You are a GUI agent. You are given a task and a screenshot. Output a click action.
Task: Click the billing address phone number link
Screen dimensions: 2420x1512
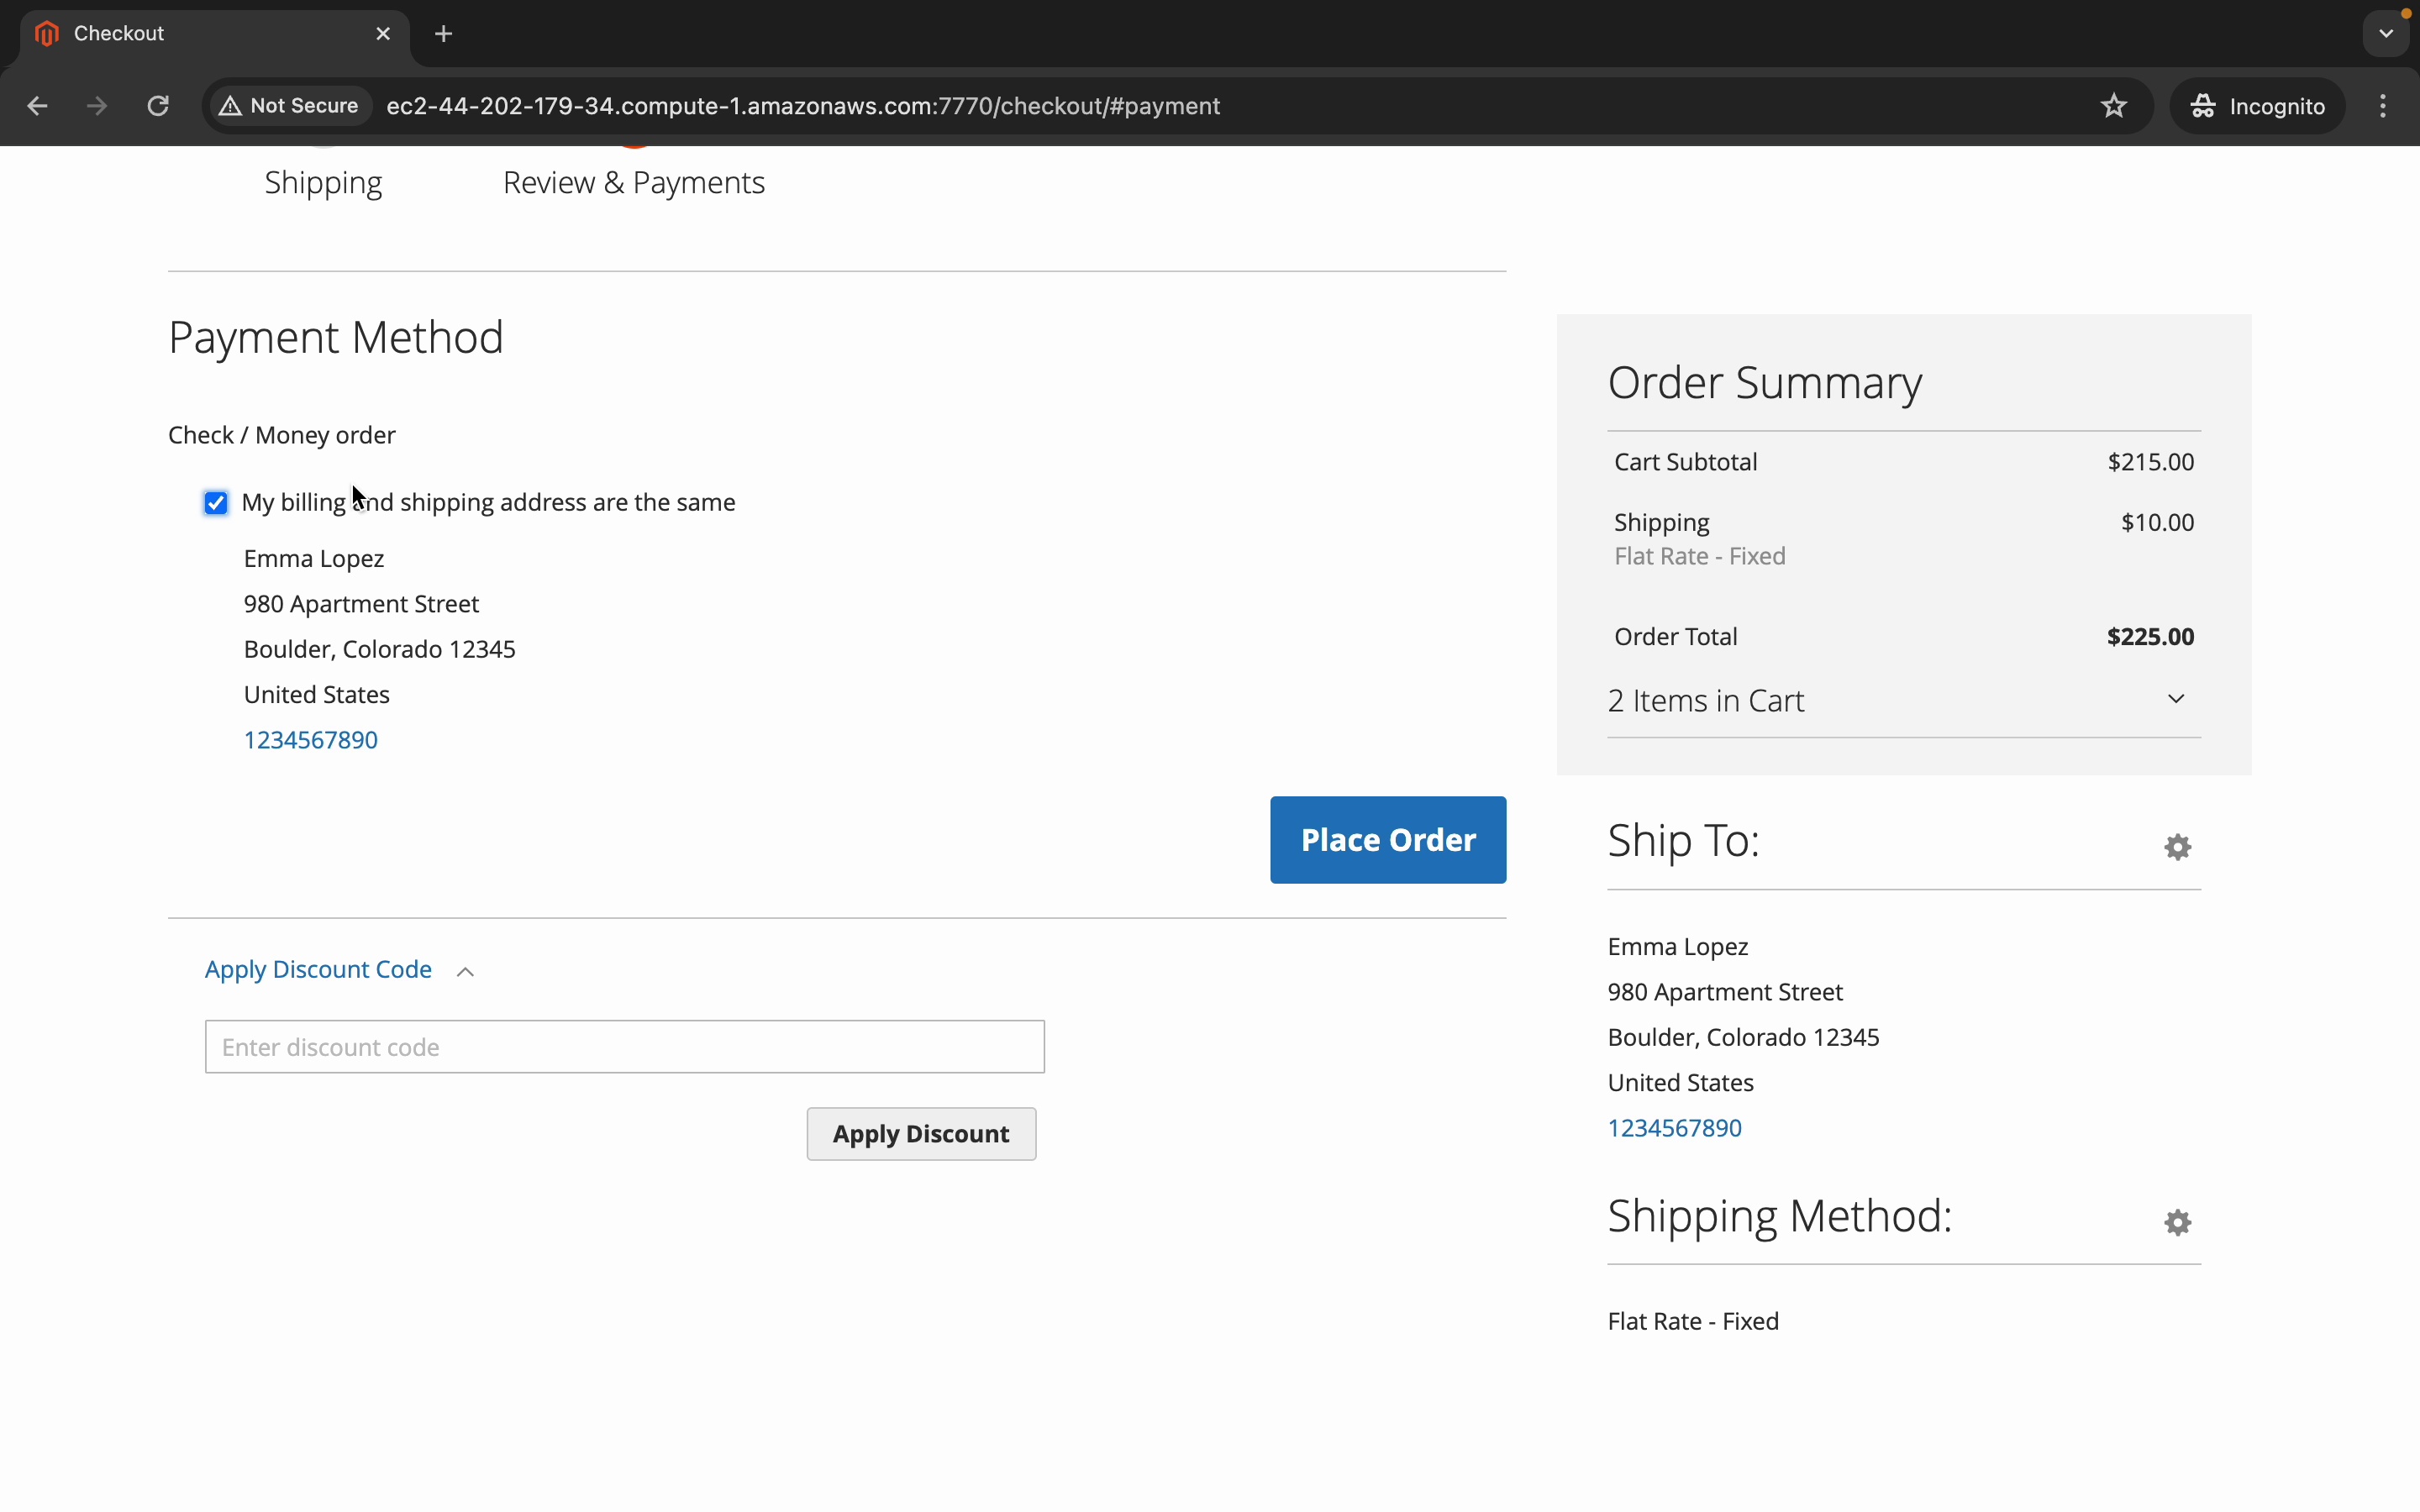(310, 740)
